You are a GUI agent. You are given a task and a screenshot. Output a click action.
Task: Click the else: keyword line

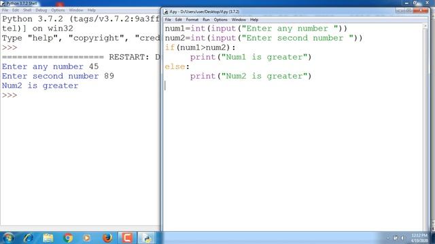coord(177,66)
